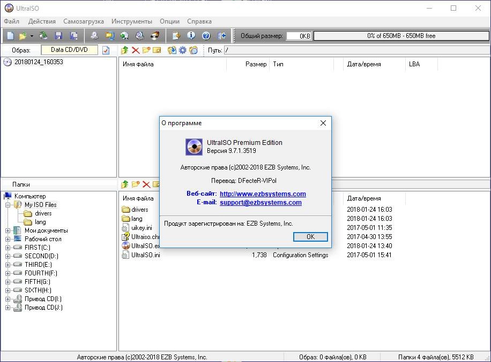Select the drivers folder in the tree
The width and height of the screenshot is (491, 362).
pyautogui.click(x=43, y=213)
